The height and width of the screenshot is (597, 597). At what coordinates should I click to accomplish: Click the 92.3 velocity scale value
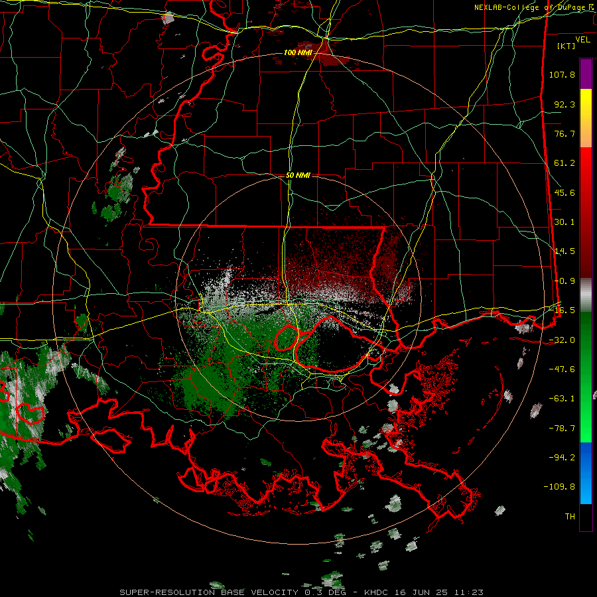pyautogui.click(x=564, y=104)
